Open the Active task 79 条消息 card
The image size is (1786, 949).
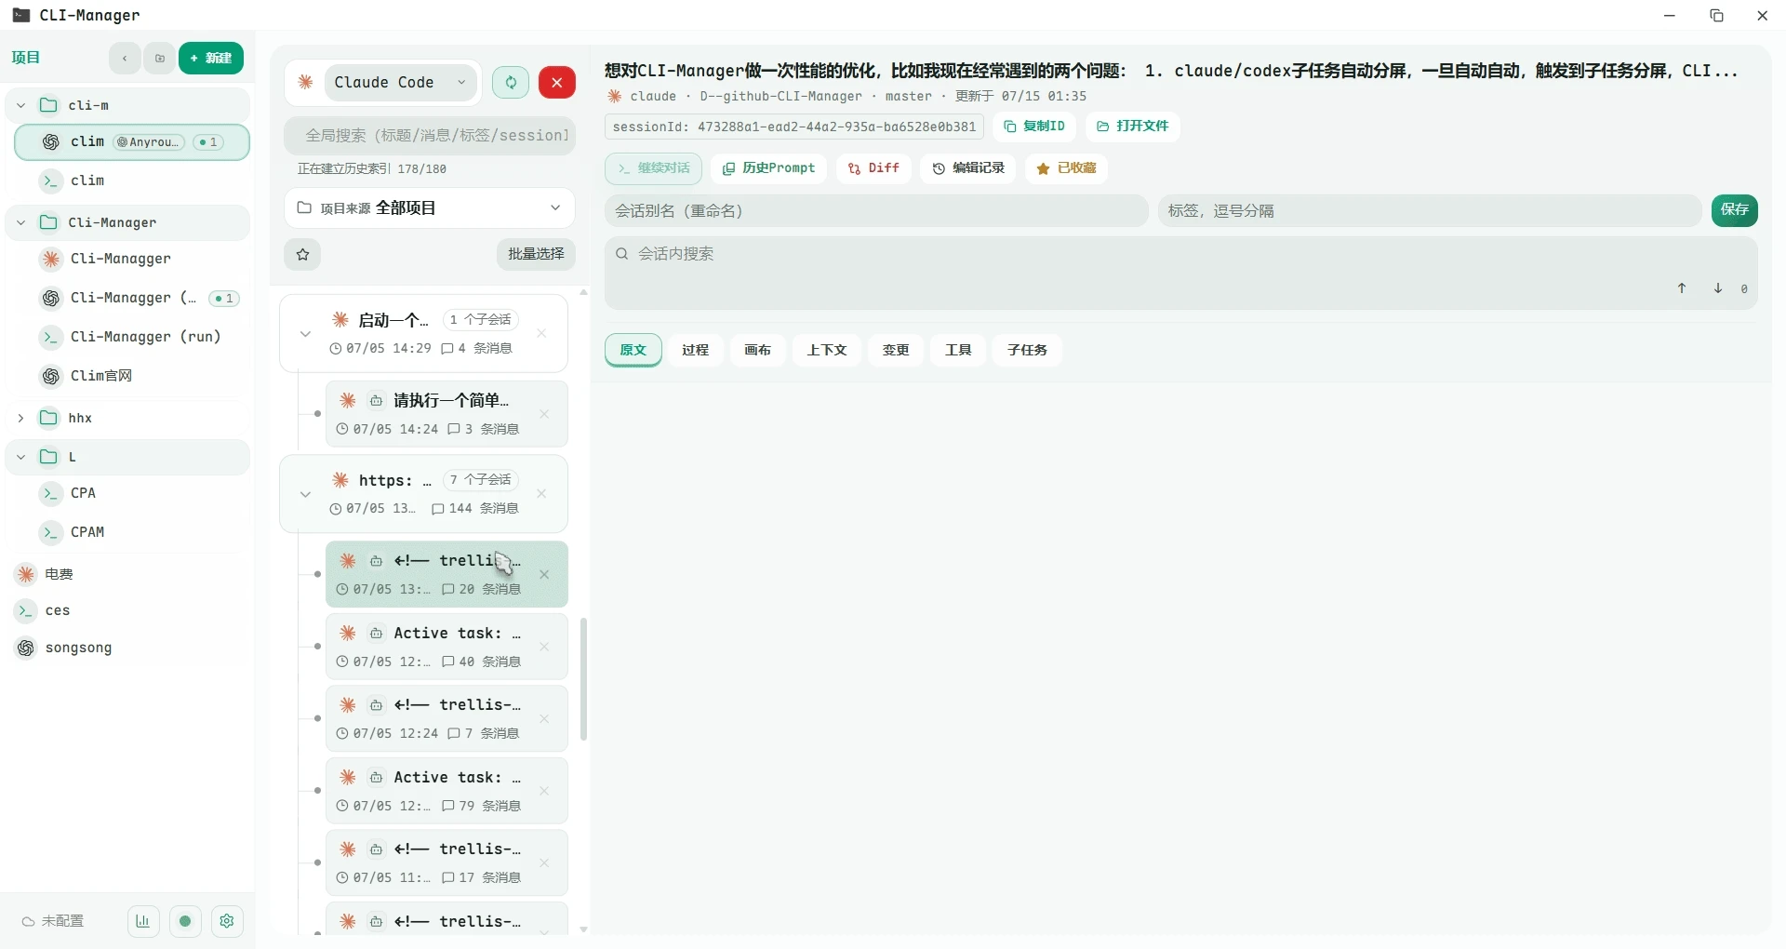(x=446, y=791)
